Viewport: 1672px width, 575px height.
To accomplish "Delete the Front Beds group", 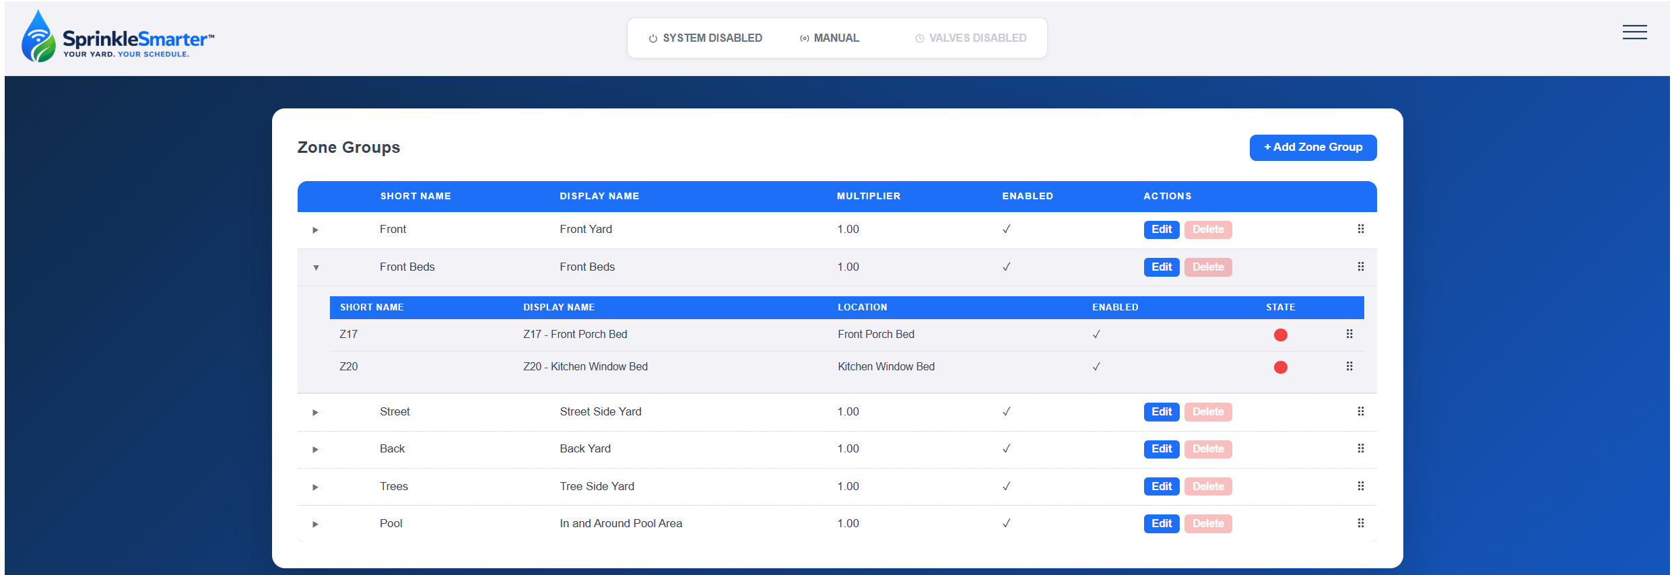I will pos(1207,267).
